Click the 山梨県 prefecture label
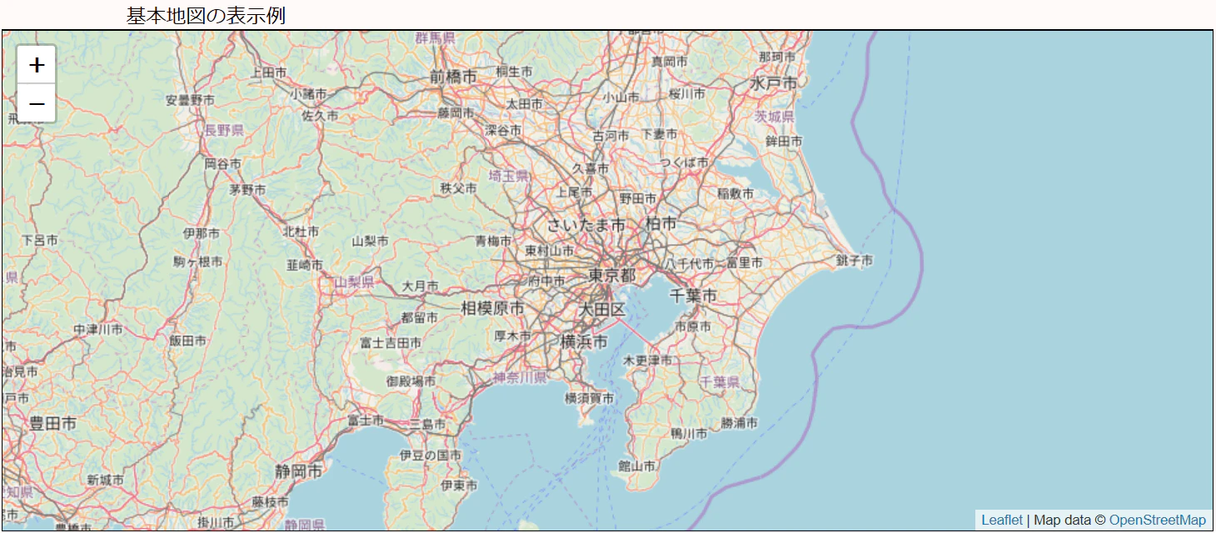 point(355,282)
